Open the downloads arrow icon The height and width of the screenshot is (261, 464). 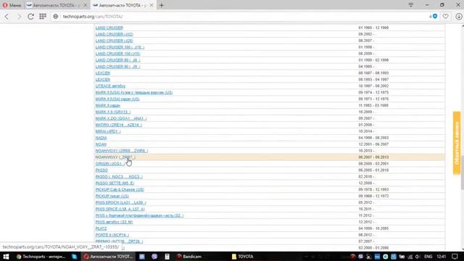point(459,17)
